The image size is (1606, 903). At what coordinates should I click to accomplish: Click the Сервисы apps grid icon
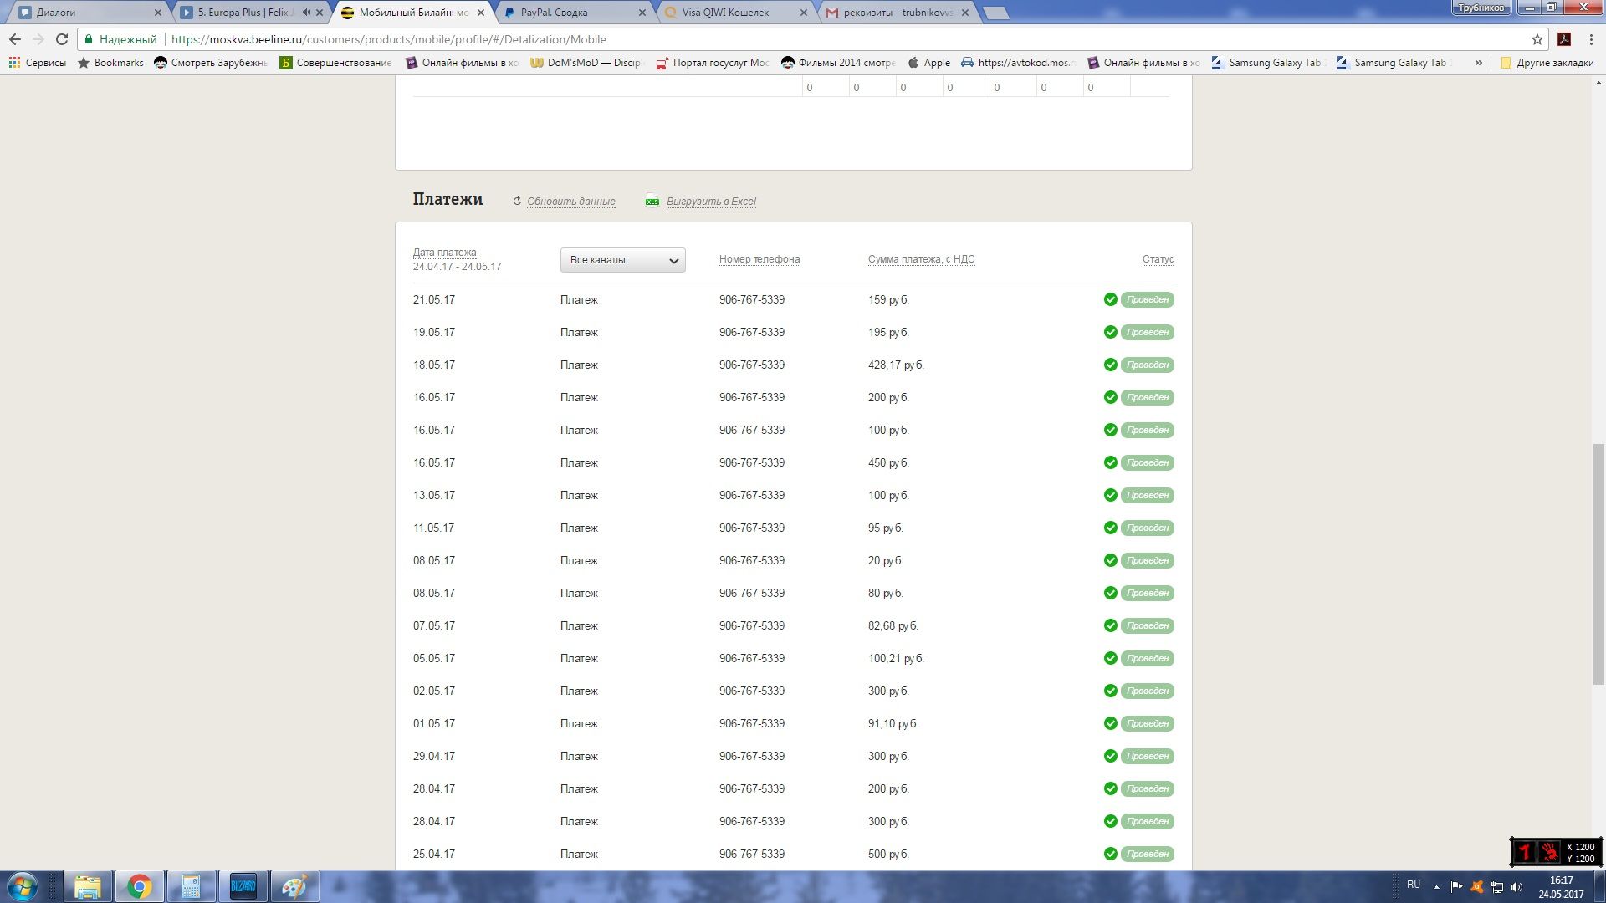point(14,63)
